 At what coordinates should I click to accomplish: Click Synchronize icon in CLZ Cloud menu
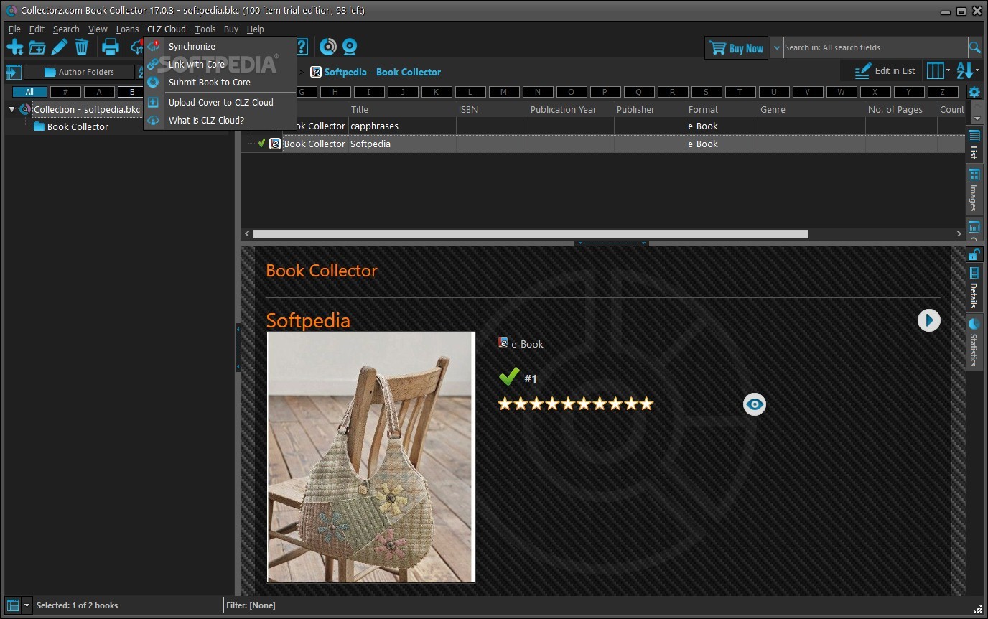pyautogui.click(x=153, y=46)
